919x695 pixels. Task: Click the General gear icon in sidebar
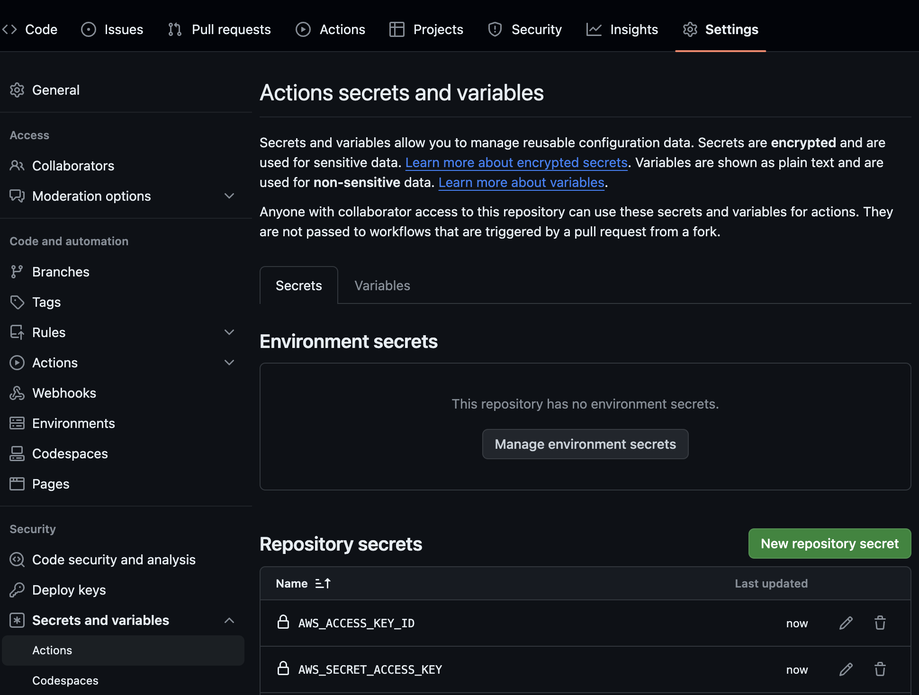[17, 90]
